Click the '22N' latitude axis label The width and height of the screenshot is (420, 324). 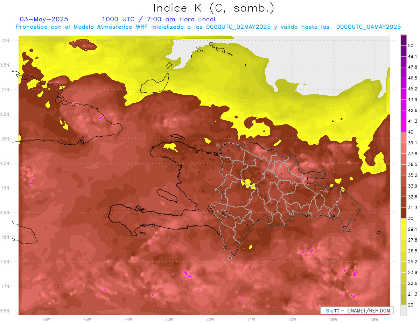(x=6, y=40)
